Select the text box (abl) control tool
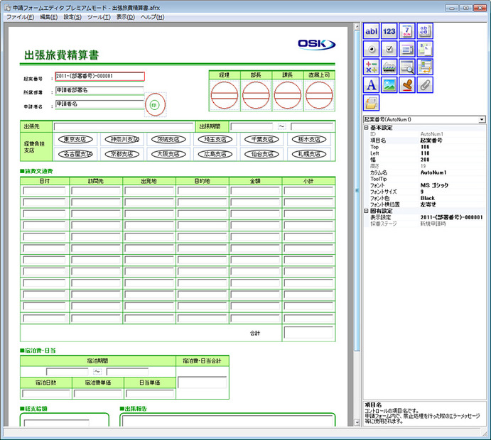 tap(371, 31)
